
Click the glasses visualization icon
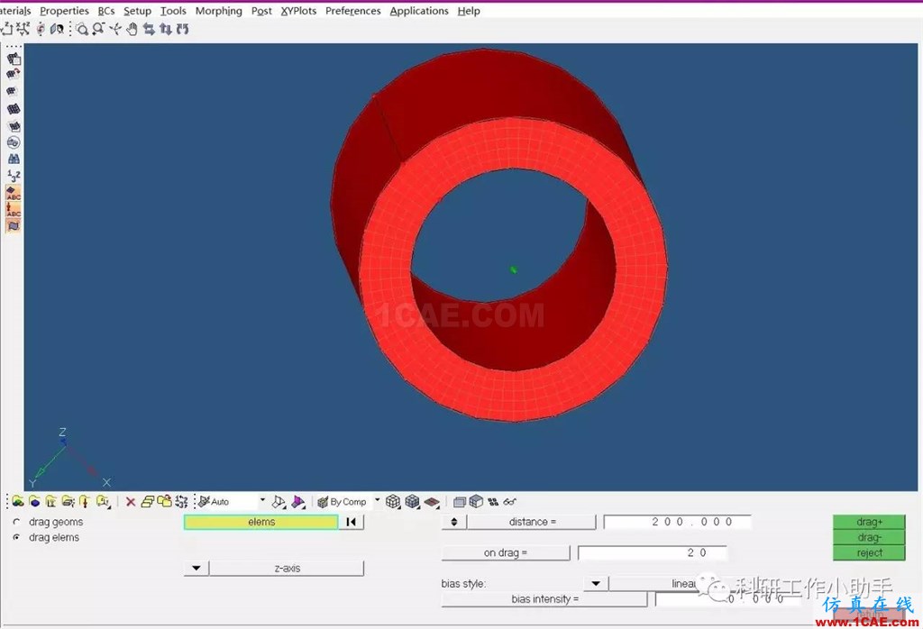[510, 501]
